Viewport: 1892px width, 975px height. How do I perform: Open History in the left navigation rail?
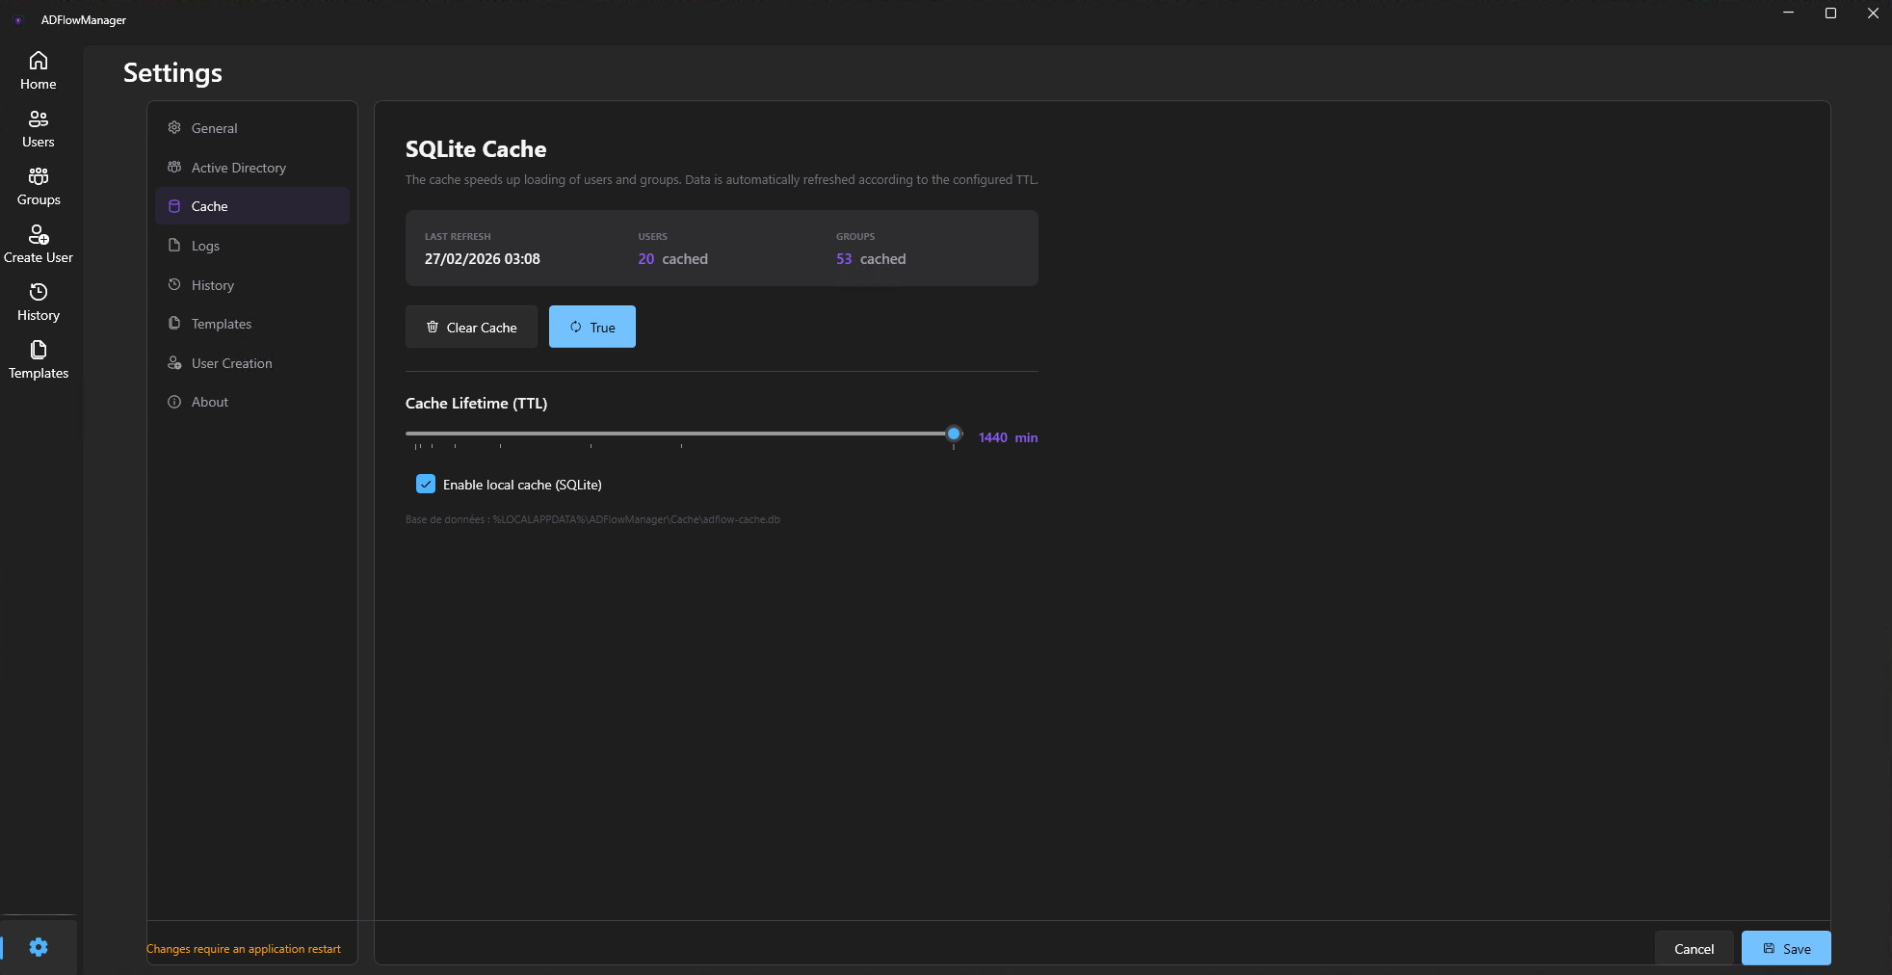pyautogui.click(x=39, y=302)
